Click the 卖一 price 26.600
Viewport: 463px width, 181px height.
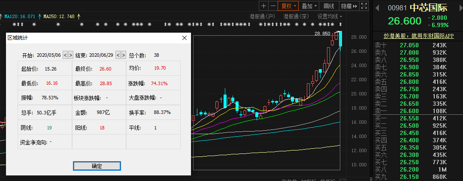click(x=409, y=111)
